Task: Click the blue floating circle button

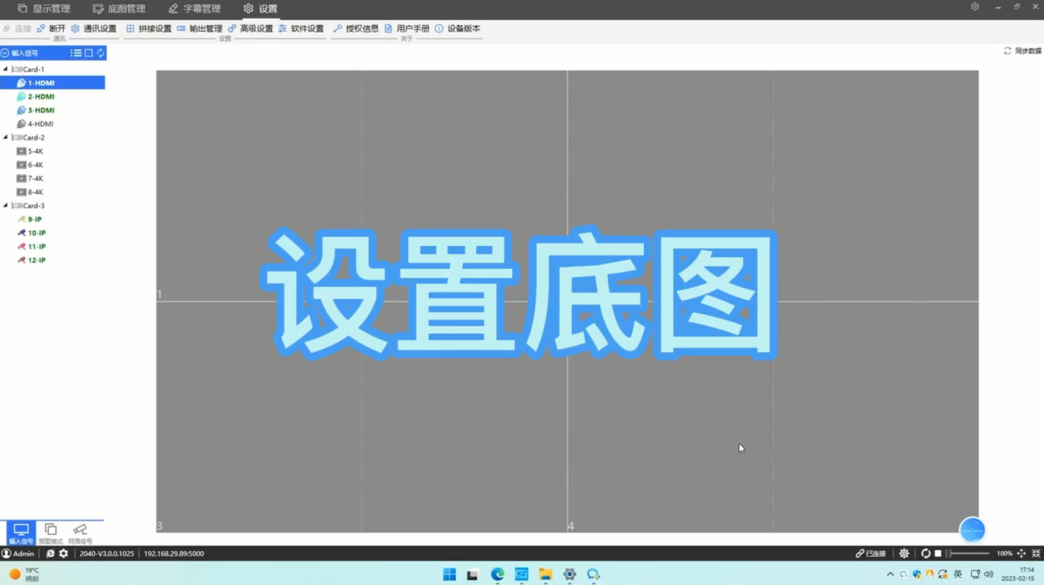Action: click(972, 530)
